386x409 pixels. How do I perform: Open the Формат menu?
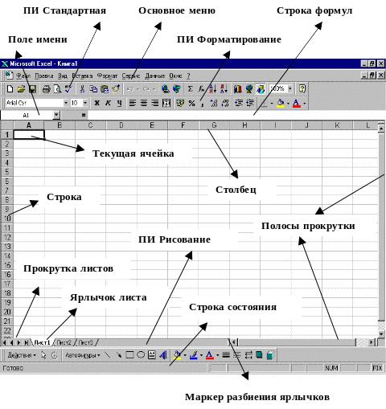pos(107,76)
